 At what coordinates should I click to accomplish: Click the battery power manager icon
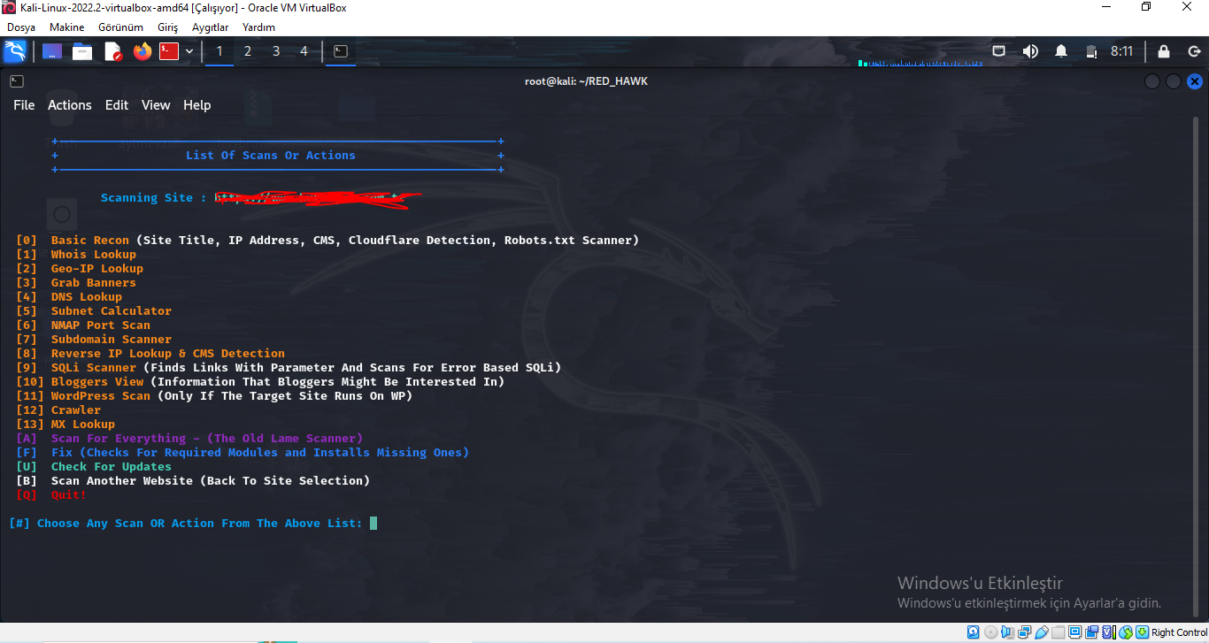(x=1091, y=51)
